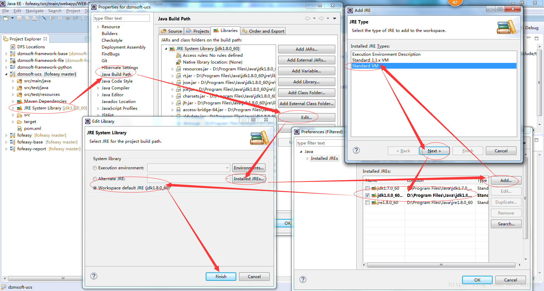
Task: Click Properties type filter text field
Action: [x=121, y=18]
